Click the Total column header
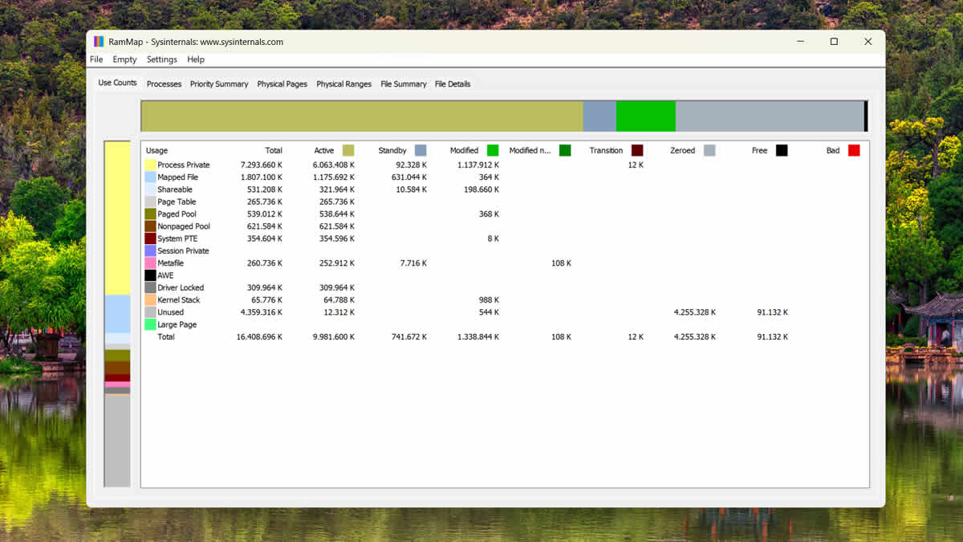 tap(274, 150)
